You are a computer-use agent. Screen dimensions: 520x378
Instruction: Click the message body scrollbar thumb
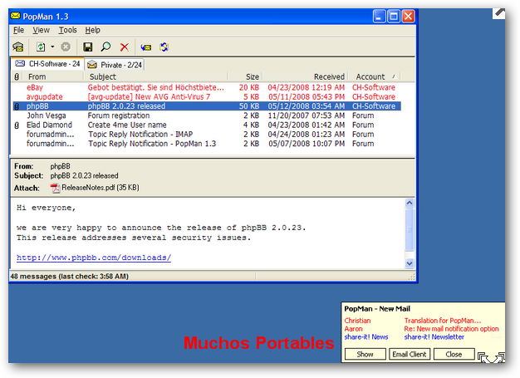(410, 229)
